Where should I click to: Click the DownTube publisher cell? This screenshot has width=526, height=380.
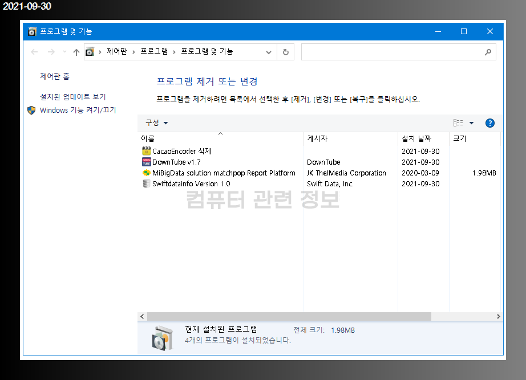(323, 162)
